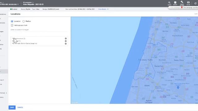
Task: Expand the More details dropdown
Action: [103, 9]
